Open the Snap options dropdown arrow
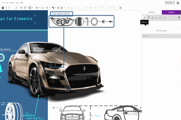The width and height of the screenshot is (181, 120). [x=32, y=8]
